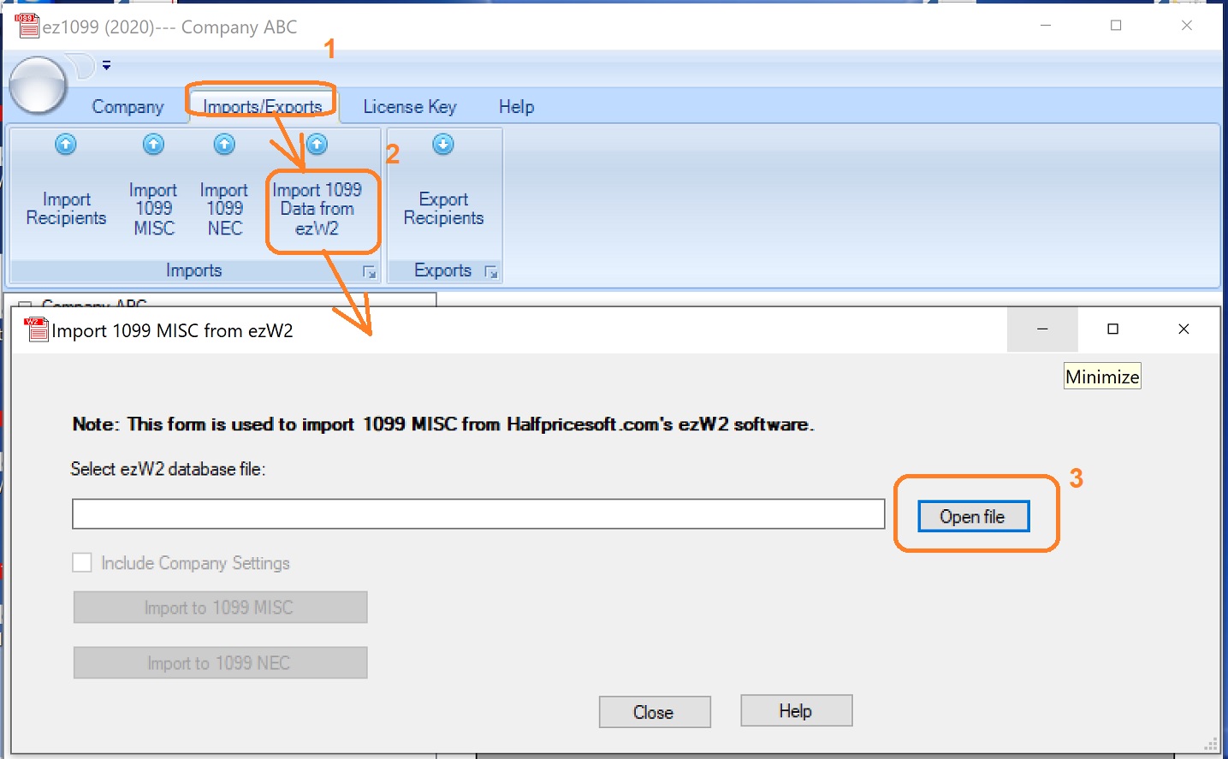Click the Help button in import dialog
The width and height of the screenshot is (1228, 759).
click(796, 711)
